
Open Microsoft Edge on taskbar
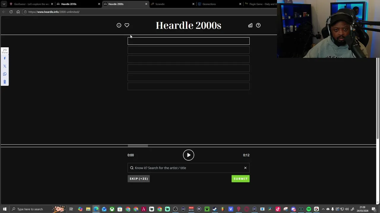tap(96, 209)
